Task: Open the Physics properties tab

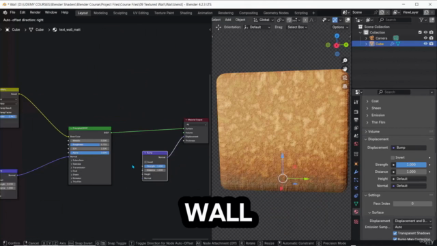Action: point(356,188)
